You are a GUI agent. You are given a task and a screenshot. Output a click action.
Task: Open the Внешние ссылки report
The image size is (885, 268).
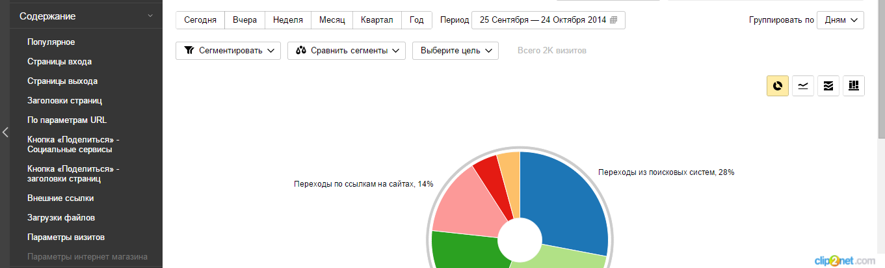(x=60, y=198)
